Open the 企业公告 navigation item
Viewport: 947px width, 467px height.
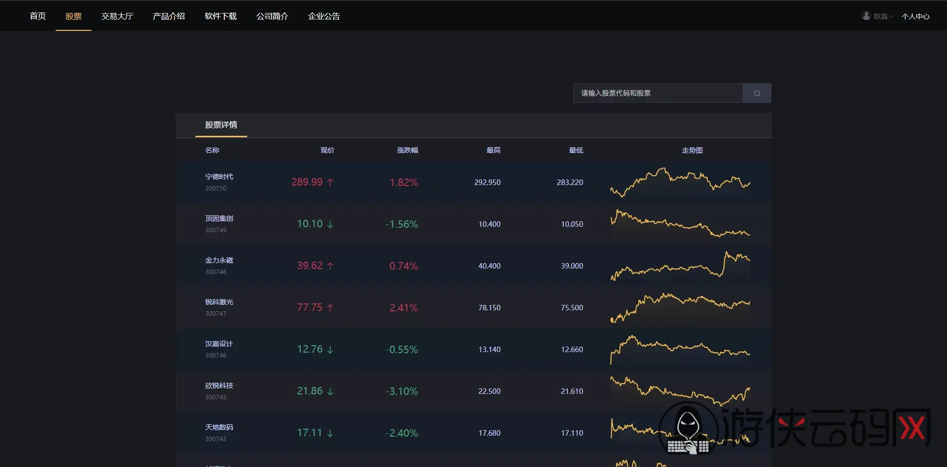[x=324, y=16]
